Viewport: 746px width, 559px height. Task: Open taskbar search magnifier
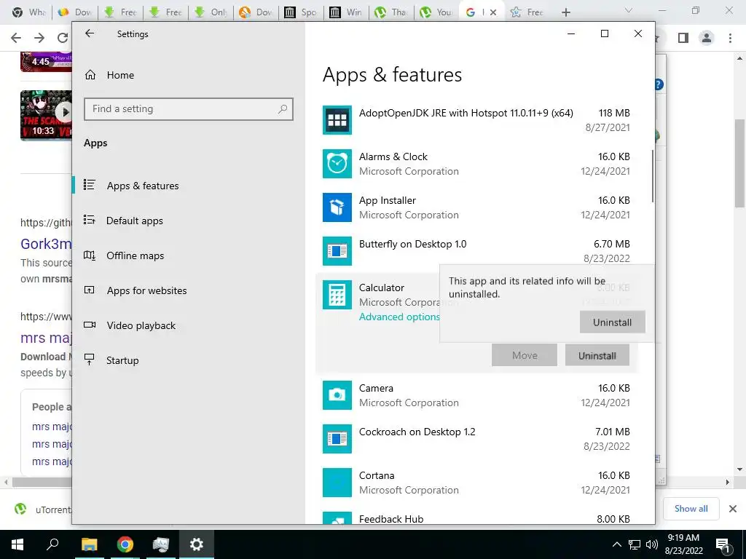click(52, 544)
